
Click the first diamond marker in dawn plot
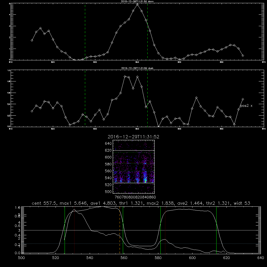pos(32,41)
